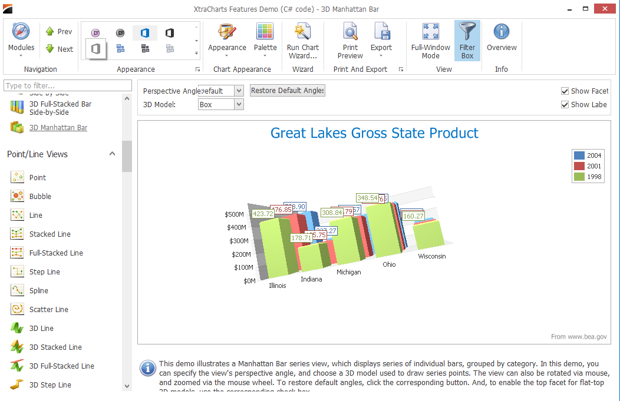This screenshot has height=401, width=620.
Task: Toggle the Show Labels checkbox
Action: (x=565, y=105)
